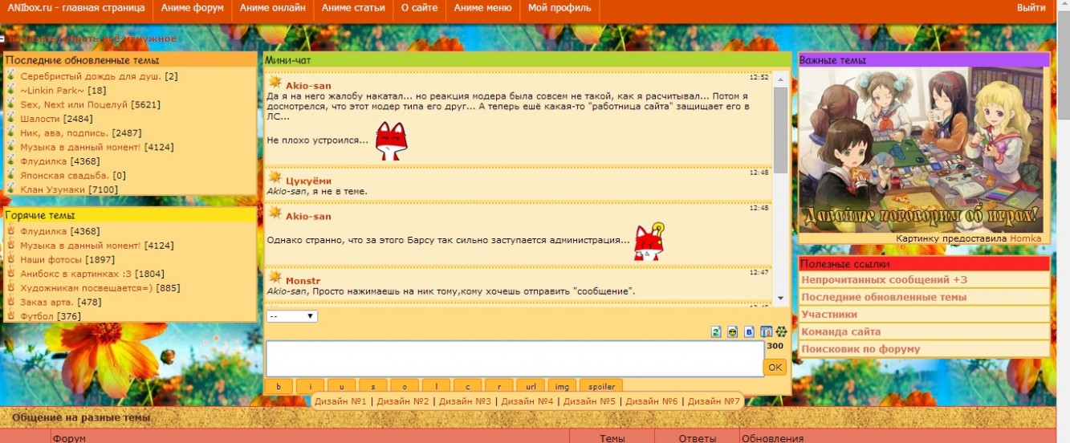Collapse panels with minus toggle at top-left

(x=3, y=39)
